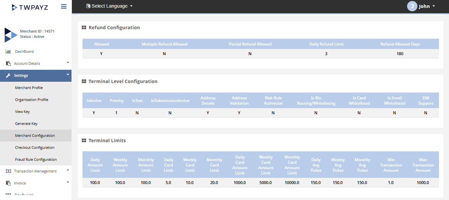Viewport: 449px width, 200px height.
Task: Expand Account Details submenu arrow
Action: [x=68, y=62]
